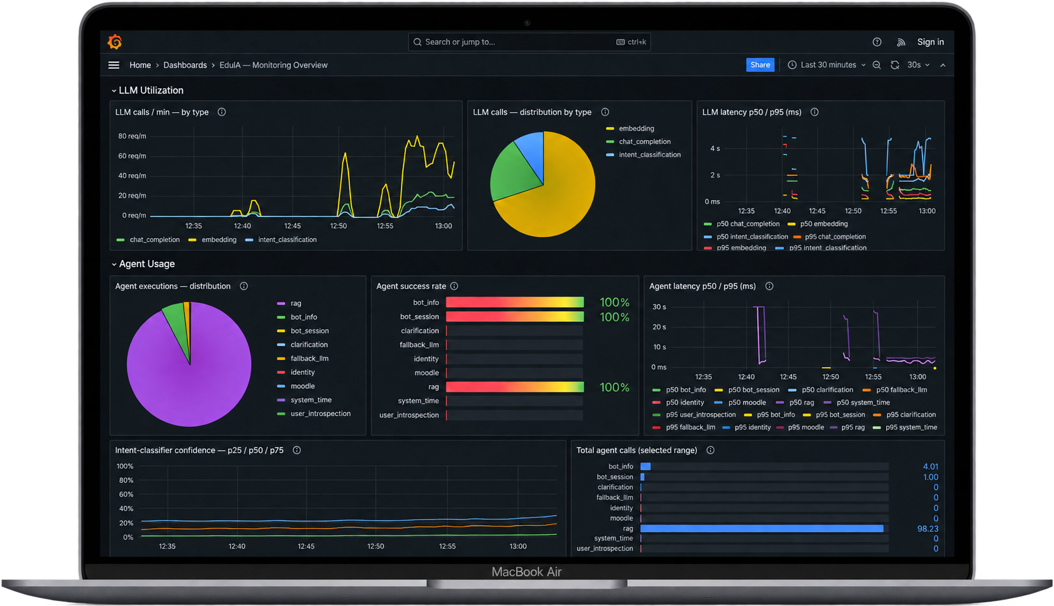This screenshot has height=606, width=1054.
Task: Click the info icon beside LLM calls / min title
Action: coord(222,112)
